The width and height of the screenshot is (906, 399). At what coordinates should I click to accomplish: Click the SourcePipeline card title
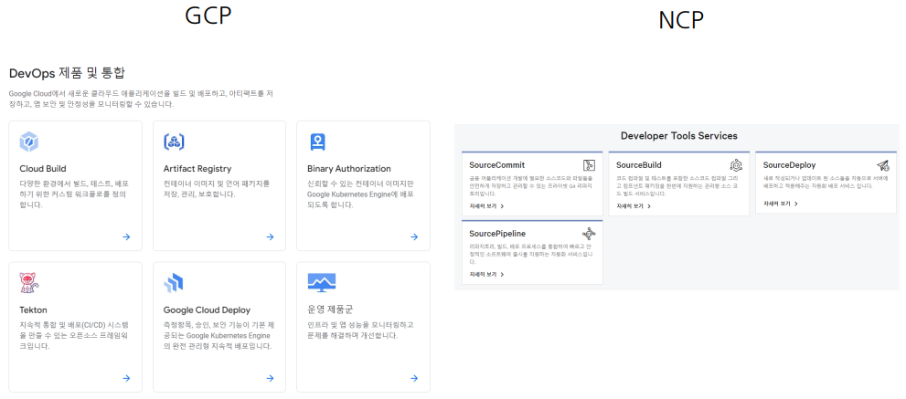coord(497,233)
